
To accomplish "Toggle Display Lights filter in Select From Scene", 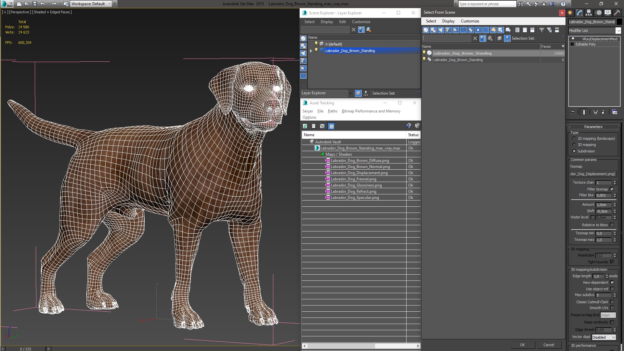I will point(441,30).
